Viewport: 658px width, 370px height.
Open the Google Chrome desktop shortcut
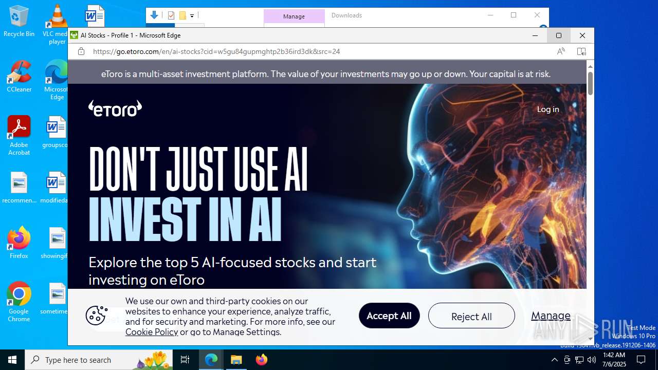coord(19,302)
